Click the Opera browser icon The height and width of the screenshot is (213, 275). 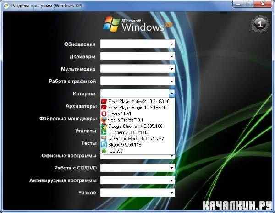pos(104,114)
